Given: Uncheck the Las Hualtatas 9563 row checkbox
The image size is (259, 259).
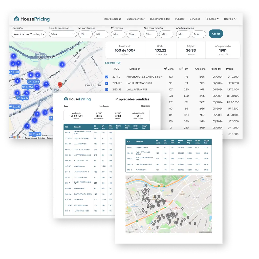Looking at the screenshot, I should coord(107,83).
